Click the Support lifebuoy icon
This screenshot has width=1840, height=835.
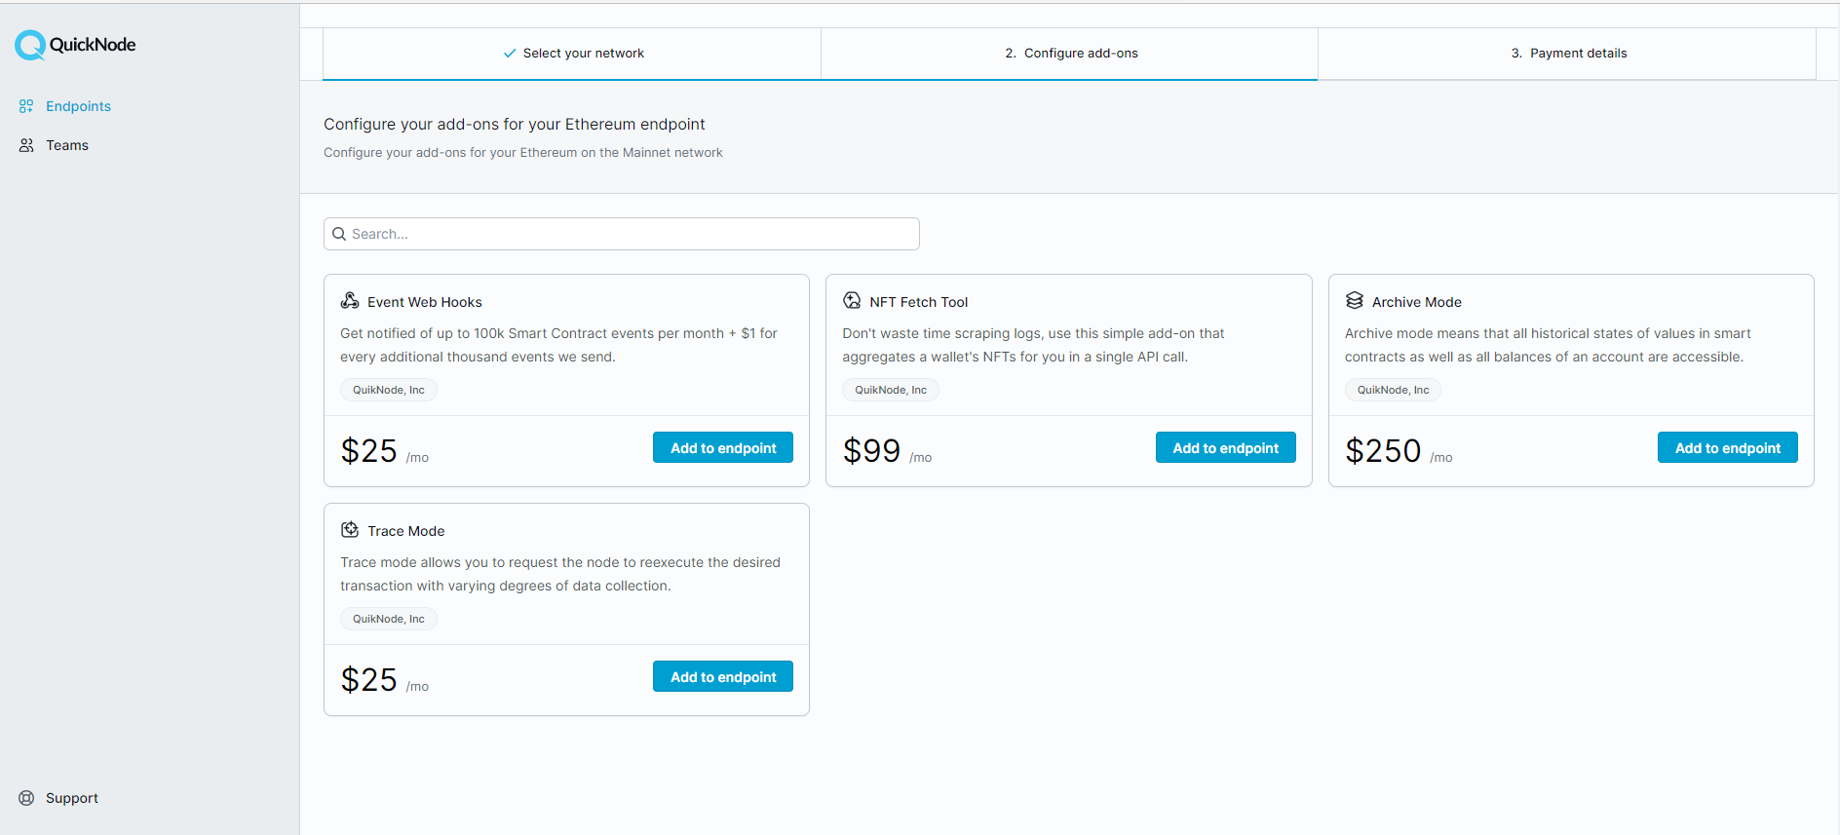tap(26, 798)
